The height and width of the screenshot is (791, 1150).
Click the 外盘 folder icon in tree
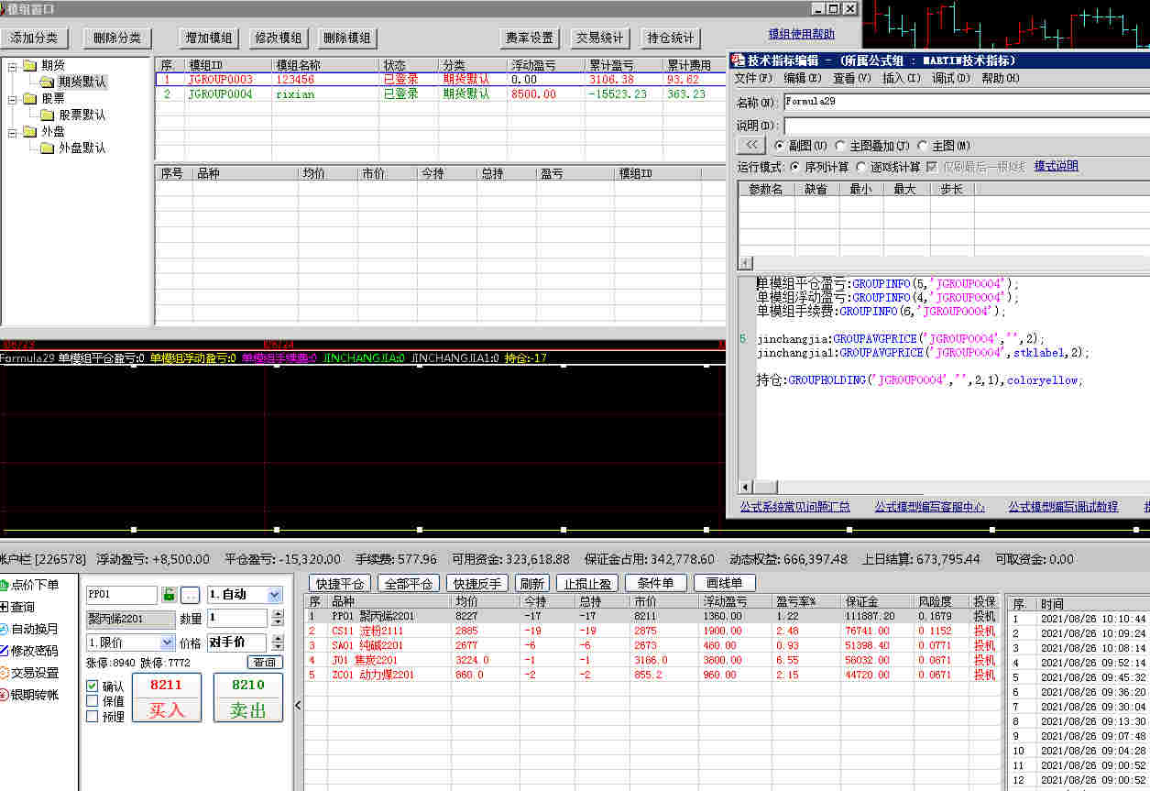[30, 131]
